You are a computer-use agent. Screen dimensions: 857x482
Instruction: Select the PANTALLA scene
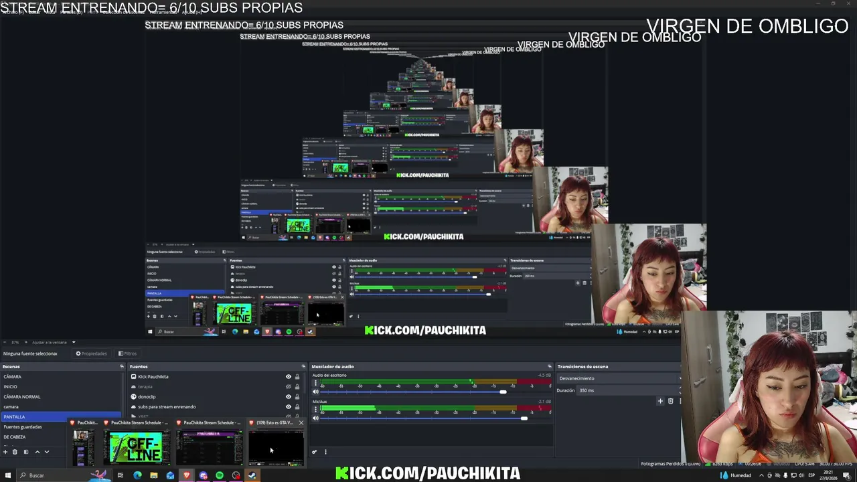pyautogui.click(x=62, y=416)
